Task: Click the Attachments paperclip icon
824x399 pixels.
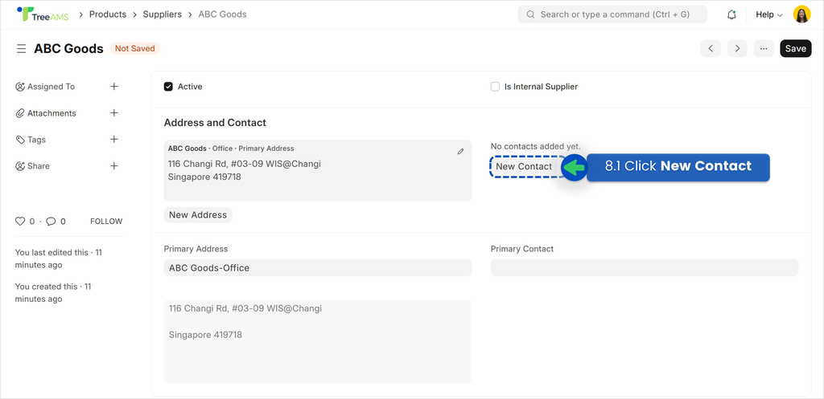Action: coord(20,113)
